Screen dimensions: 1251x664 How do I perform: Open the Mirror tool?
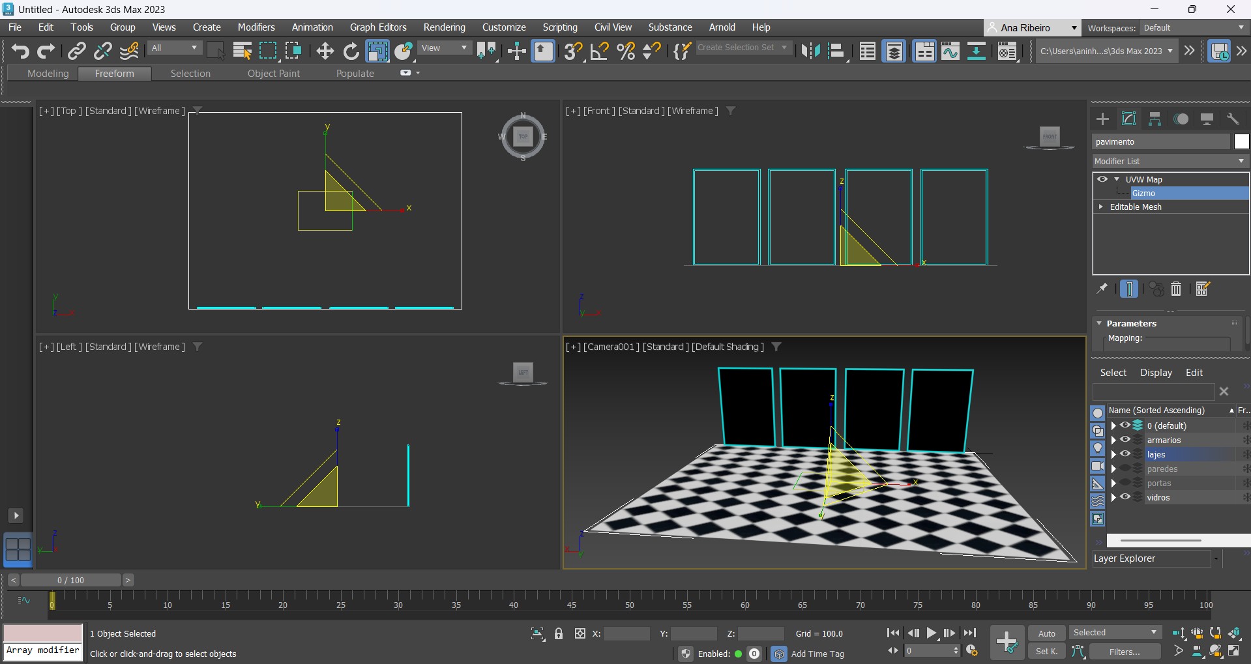[810, 51]
